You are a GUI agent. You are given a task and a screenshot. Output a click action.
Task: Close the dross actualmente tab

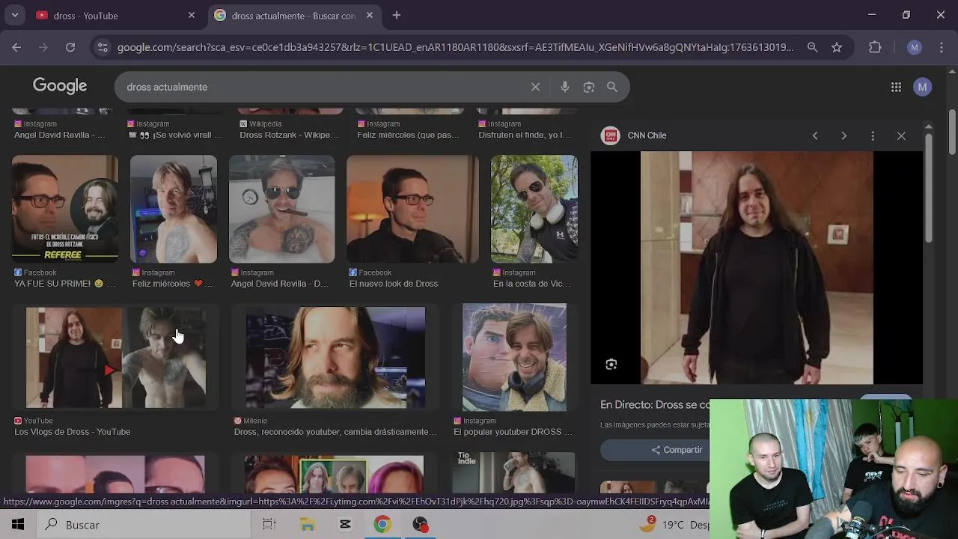point(370,15)
